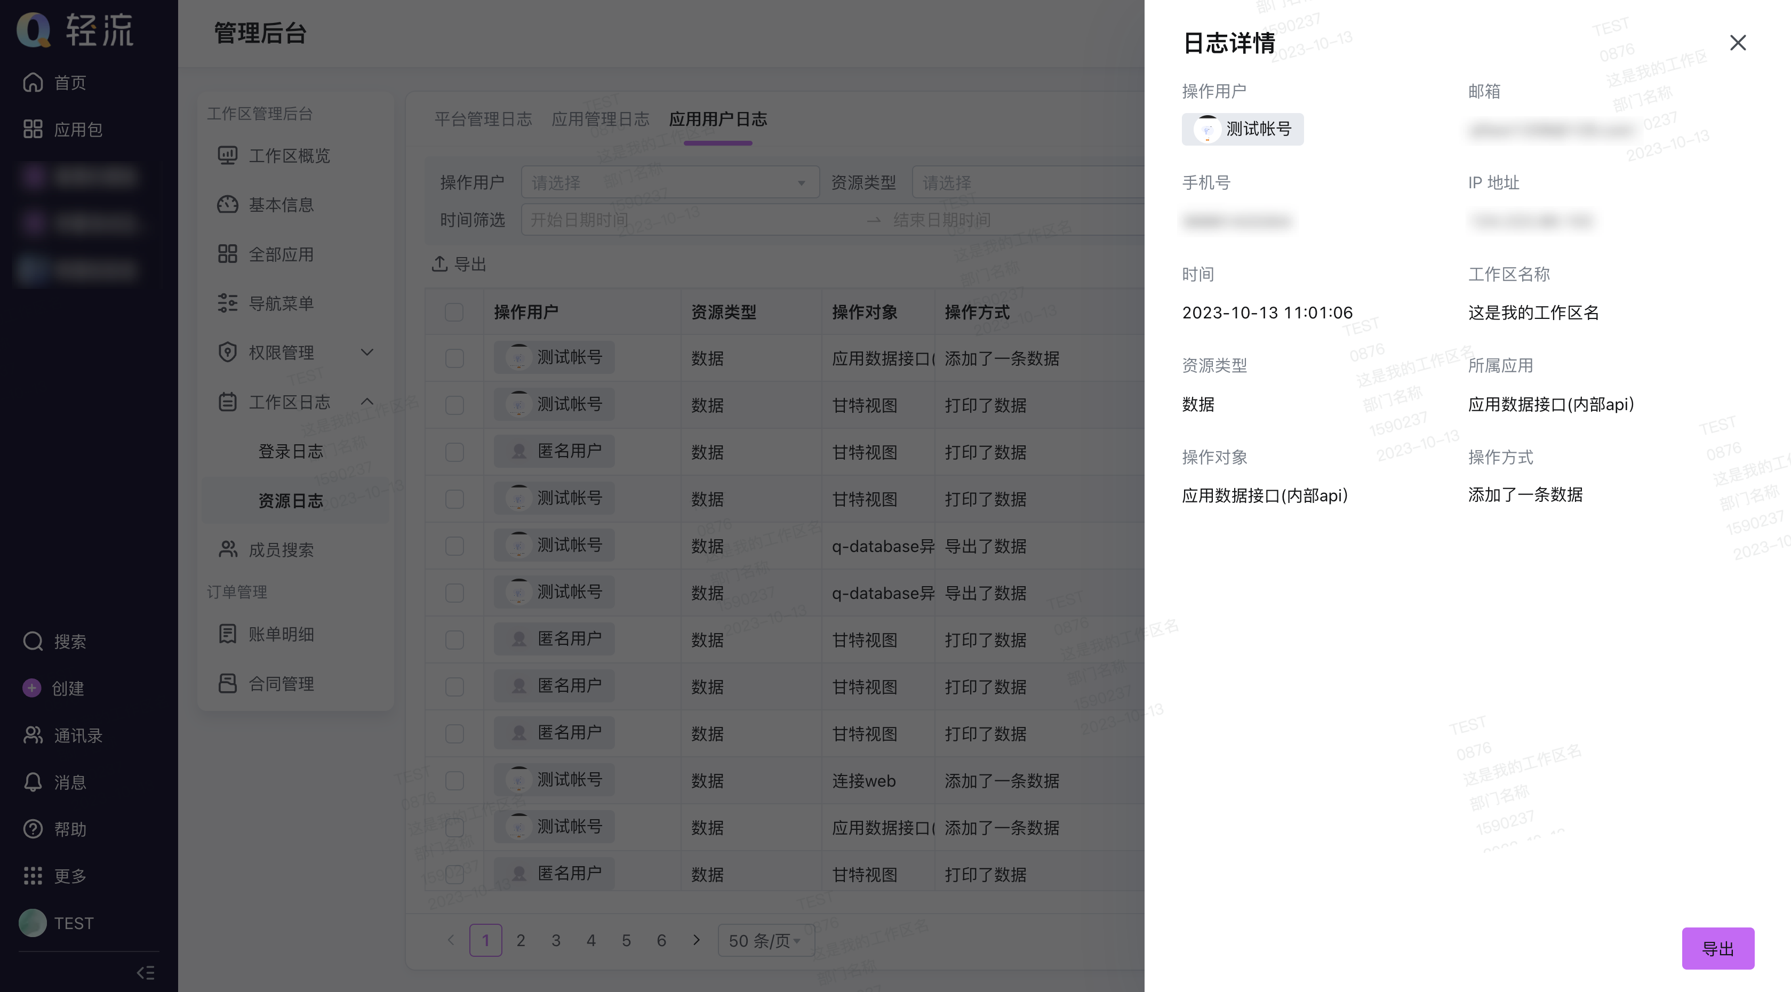Go to previous page with left arrow
Screen dimensions: 1791x992
coord(451,940)
